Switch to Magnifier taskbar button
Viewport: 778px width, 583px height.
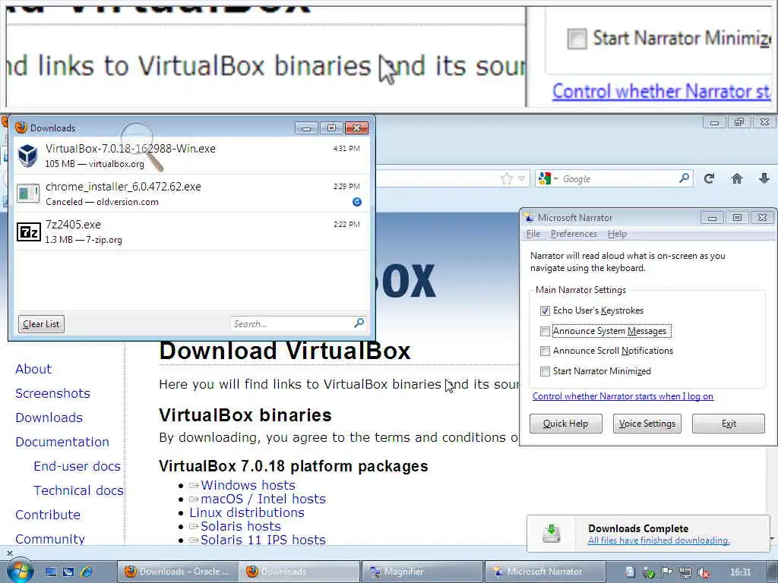(422, 572)
